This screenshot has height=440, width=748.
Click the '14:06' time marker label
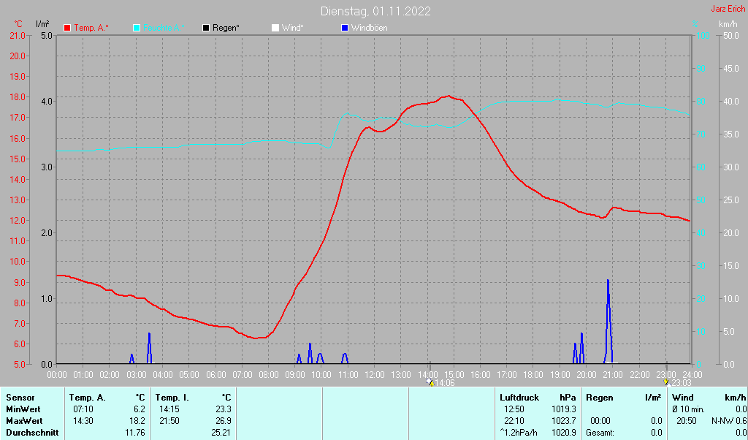click(x=444, y=383)
